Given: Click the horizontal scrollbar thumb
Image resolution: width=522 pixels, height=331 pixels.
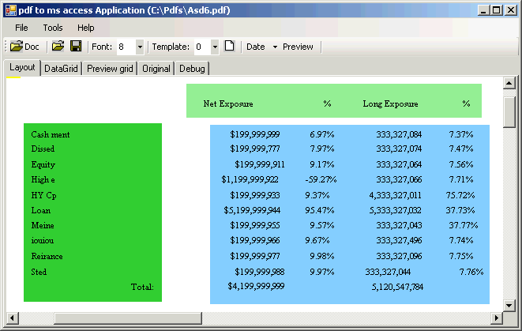Looking at the screenshot, I should [x=128, y=318].
